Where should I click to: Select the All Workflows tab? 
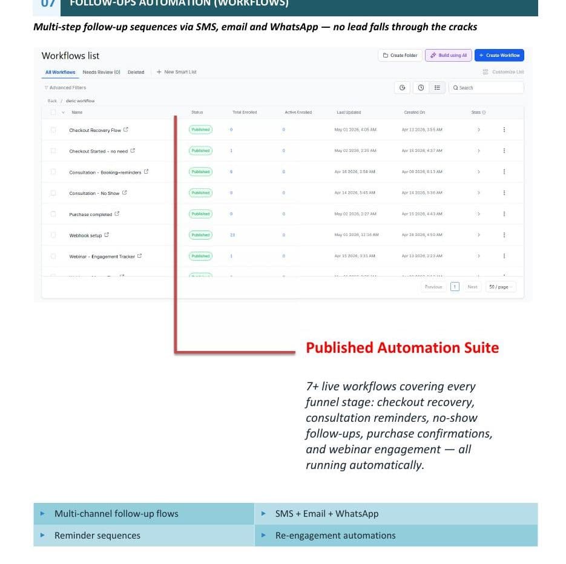(x=61, y=72)
